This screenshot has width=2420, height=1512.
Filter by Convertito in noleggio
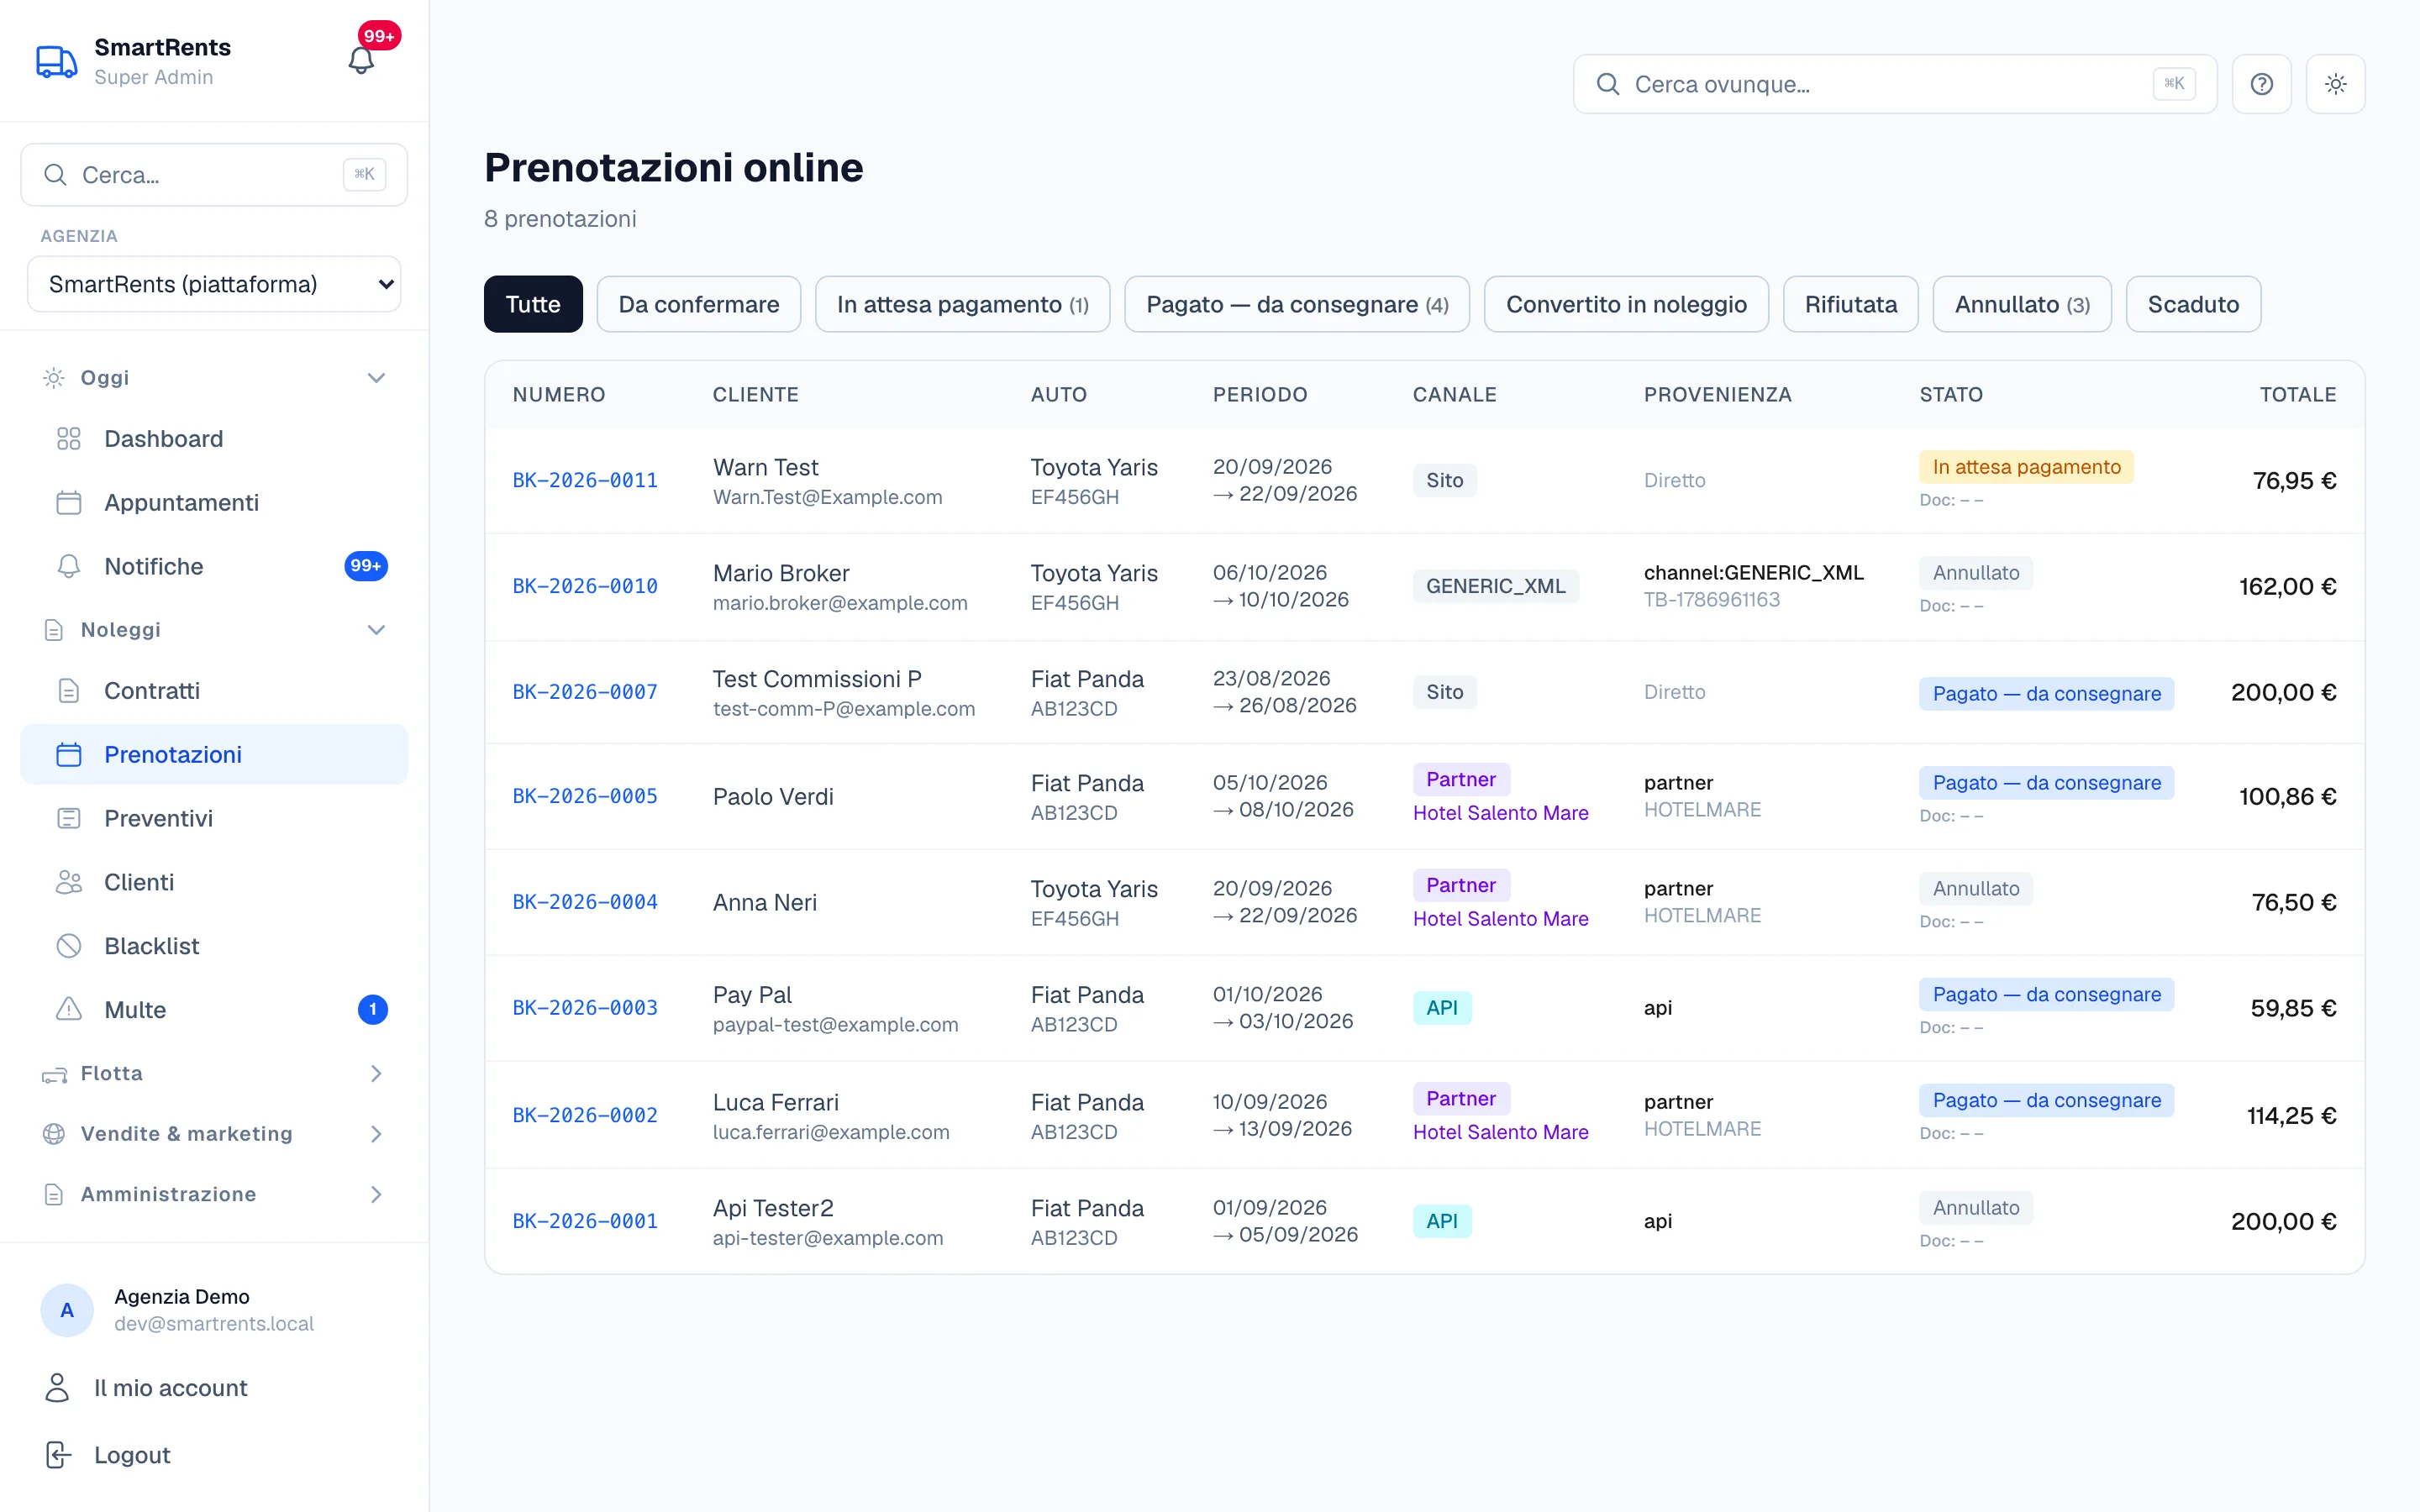click(x=1626, y=304)
